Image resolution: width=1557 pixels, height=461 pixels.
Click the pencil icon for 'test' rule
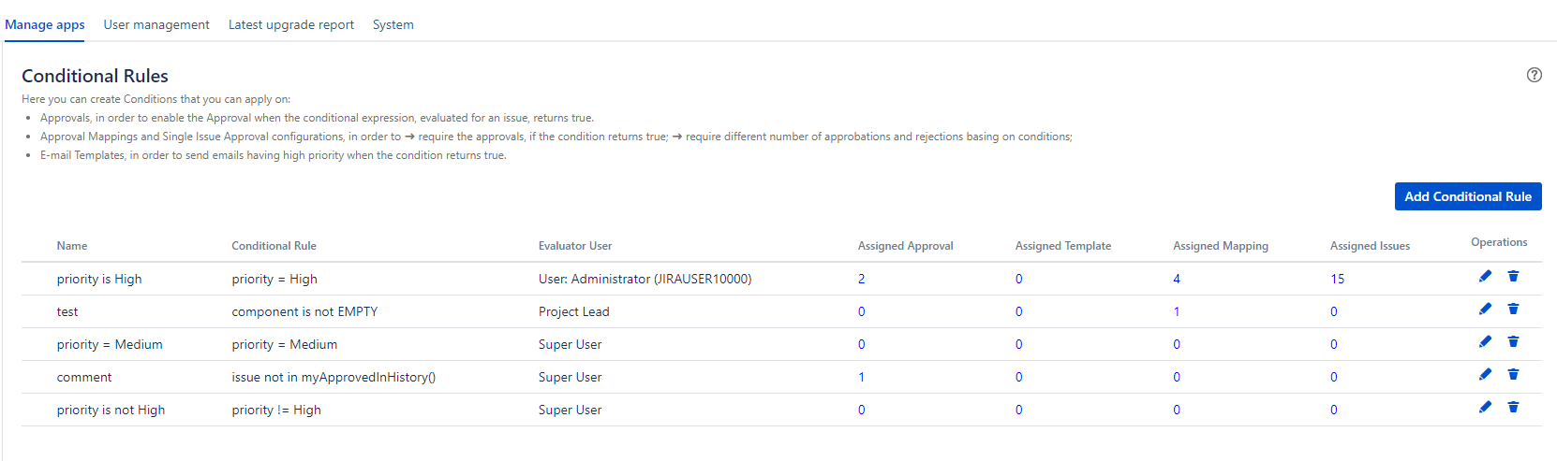[x=1485, y=309]
